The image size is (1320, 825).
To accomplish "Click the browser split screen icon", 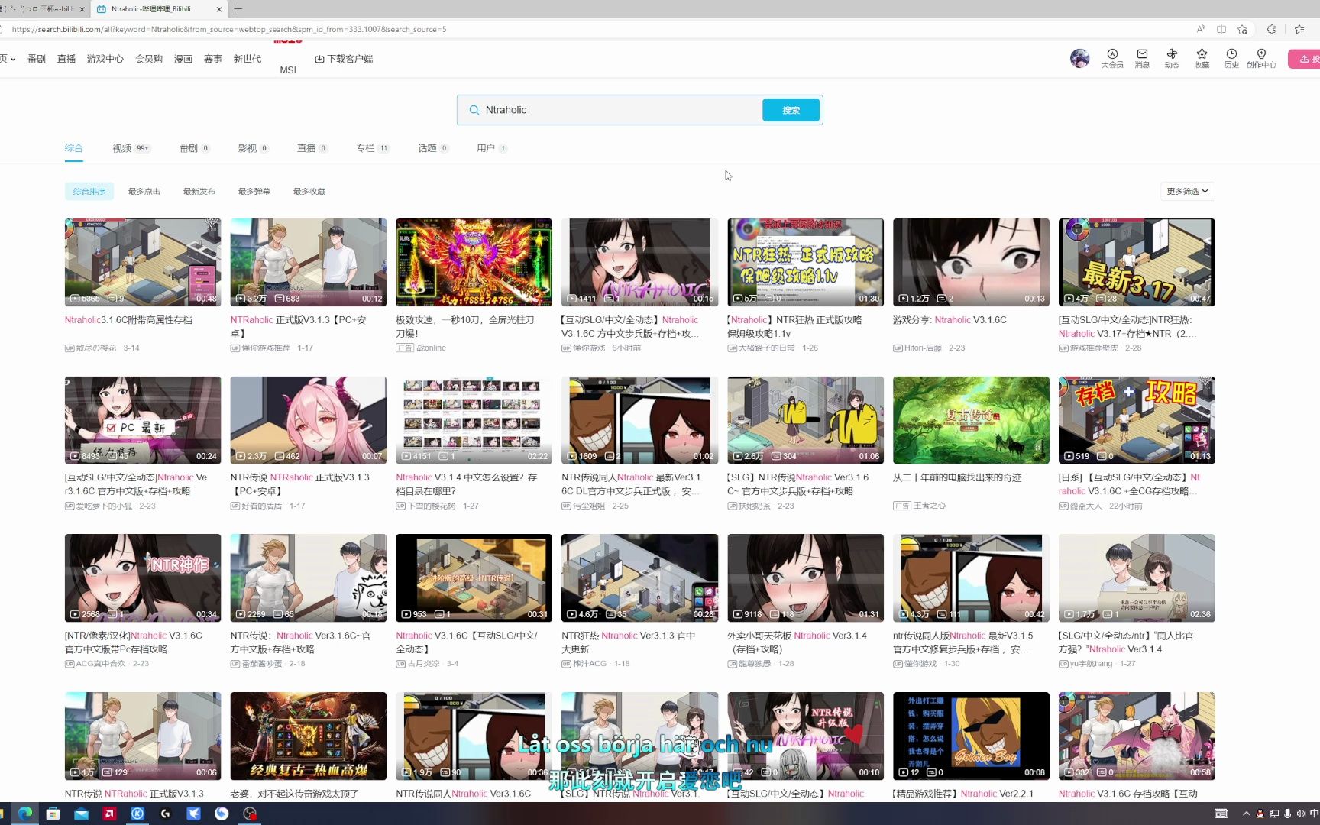I will coord(1221,29).
